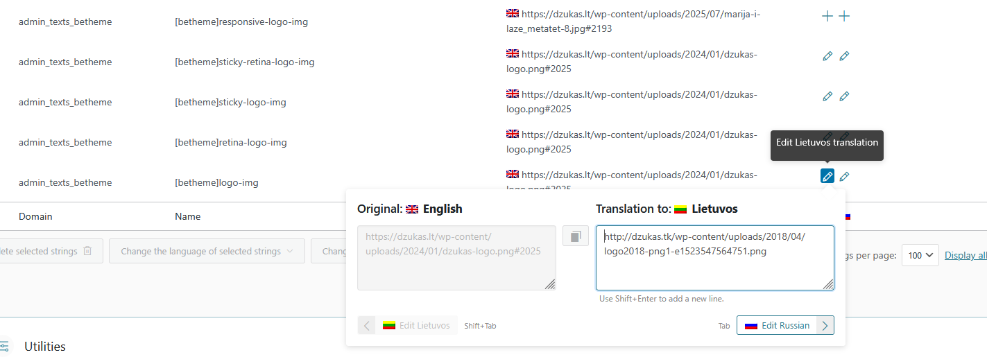Copy original text into translation field
The width and height of the screenshot is (987, 357).
(575, 236)
